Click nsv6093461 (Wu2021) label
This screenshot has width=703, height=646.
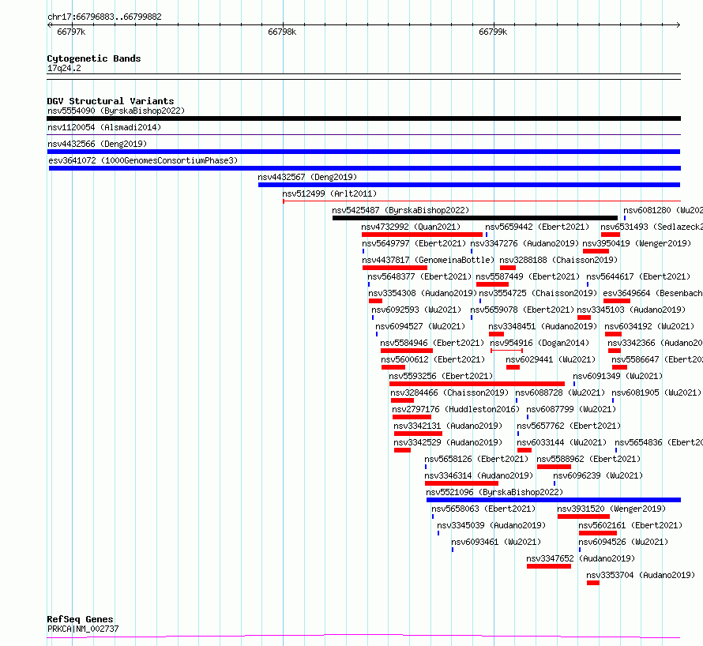(x=496, y=542)
